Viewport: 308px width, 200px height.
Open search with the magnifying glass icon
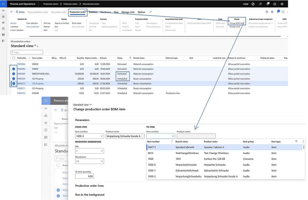260,4
